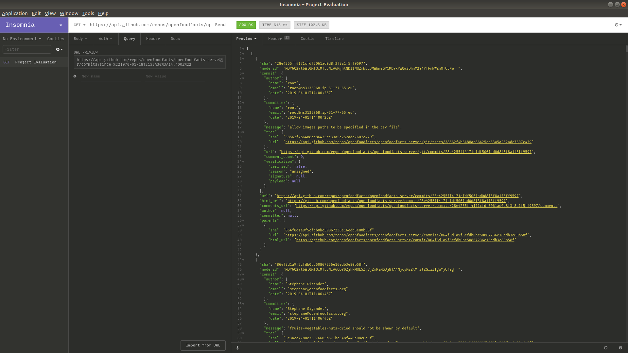Click the sidebar Filter field
This screenshot has height=353, width=628.
(27, 49)
